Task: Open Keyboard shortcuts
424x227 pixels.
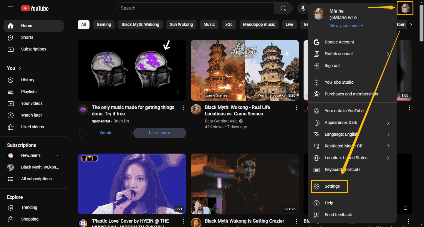Action: pyautogui.click(x=352, y=169)
